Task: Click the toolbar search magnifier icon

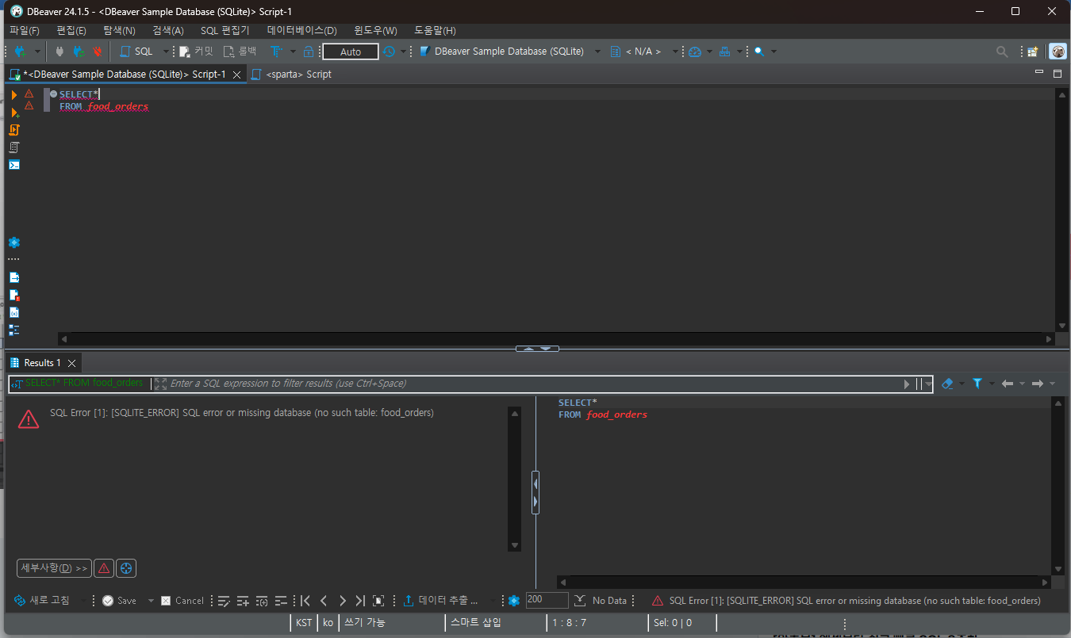Action: coord(759,52)
